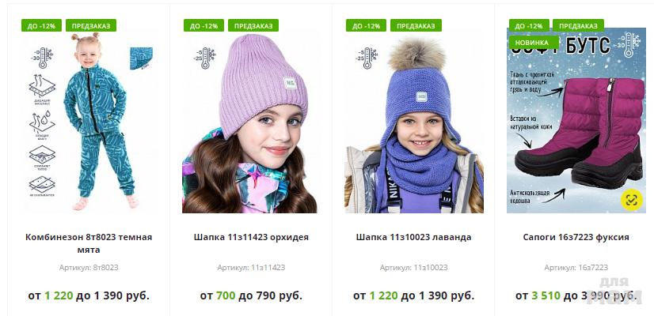Click the fuchsia boots product photo
The image size is (654, 316).
576,121
